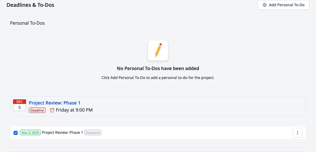Click the blank area of the to-do row
Screen dimensions: 316x152
196,133
